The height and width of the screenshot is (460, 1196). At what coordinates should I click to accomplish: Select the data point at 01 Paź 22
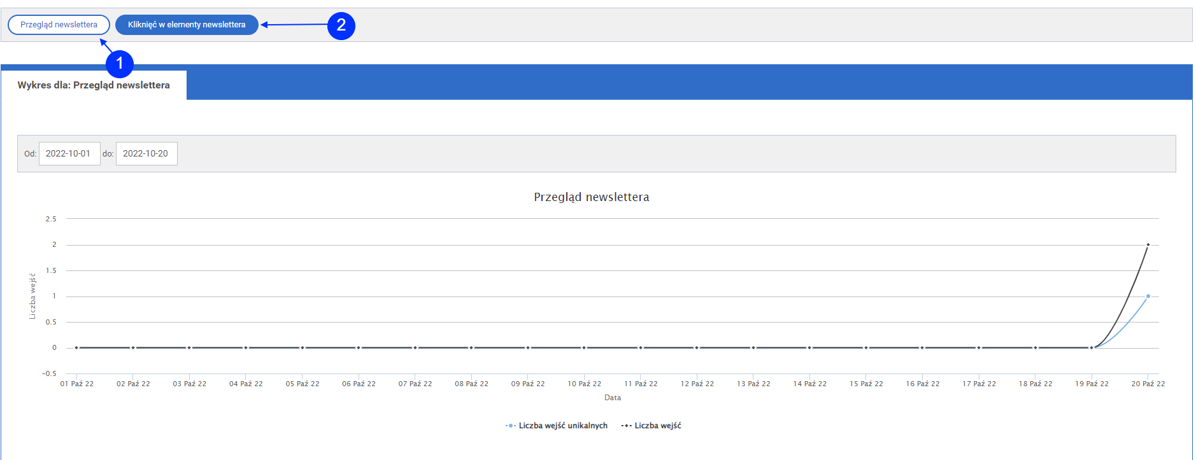pos(77,348)
